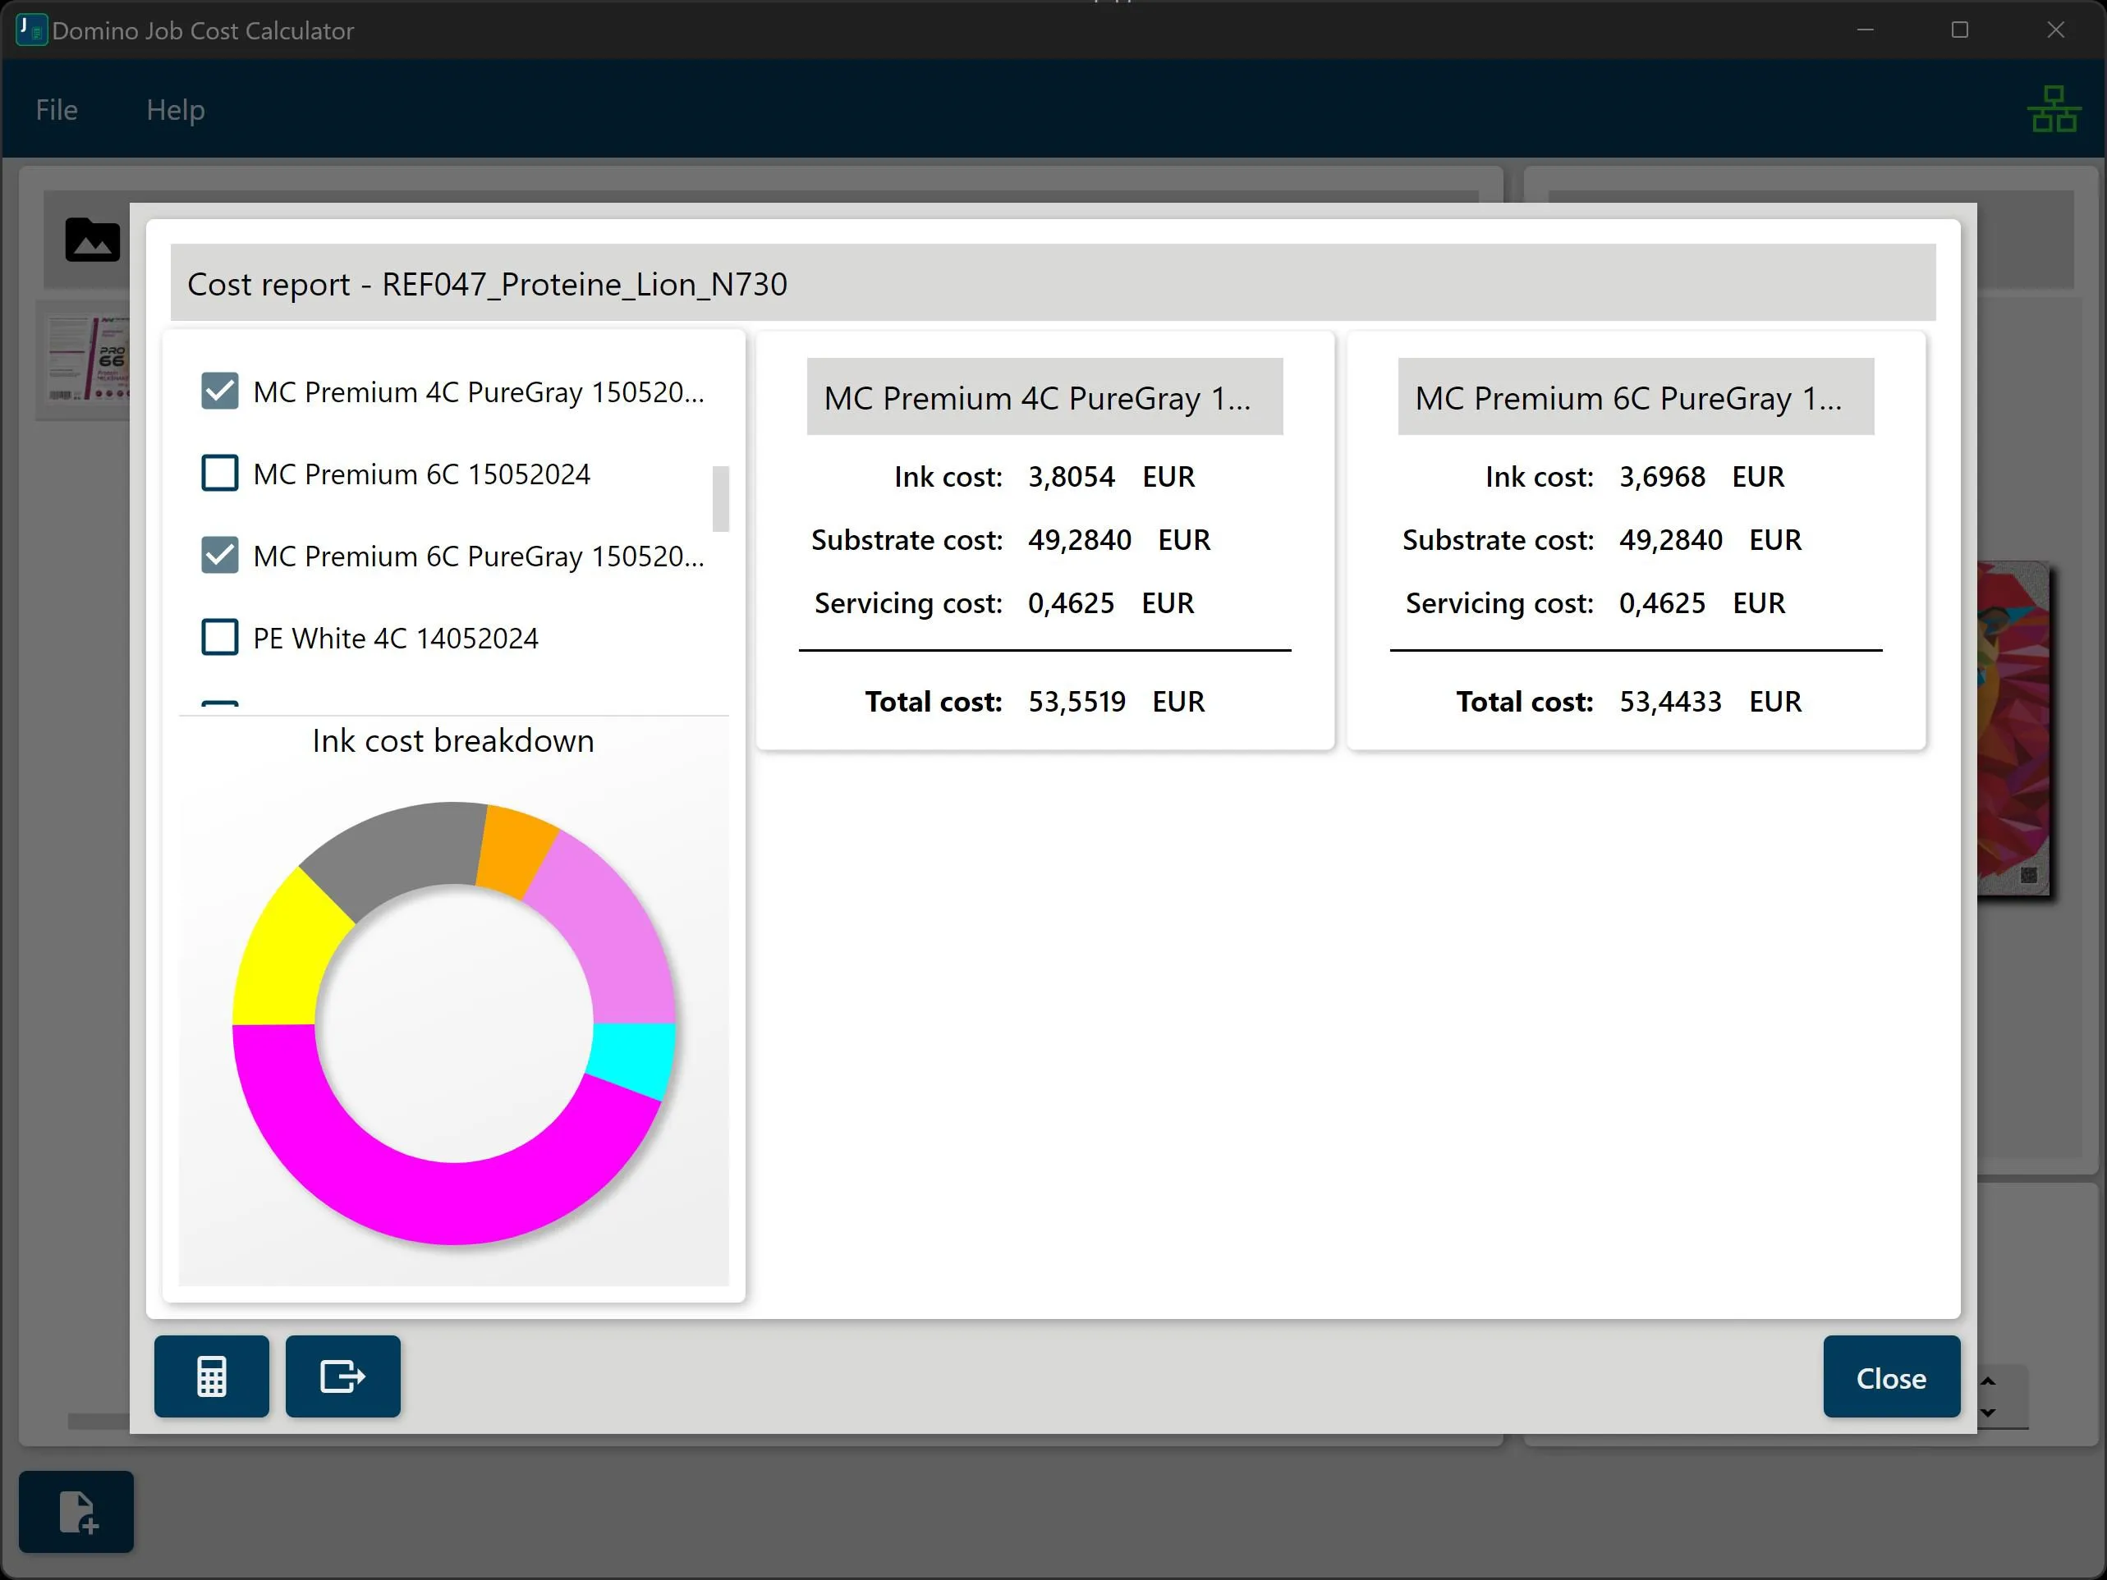Check PE White 4C 14052024
2107x1580 pixels.
(x=219, y=637)
